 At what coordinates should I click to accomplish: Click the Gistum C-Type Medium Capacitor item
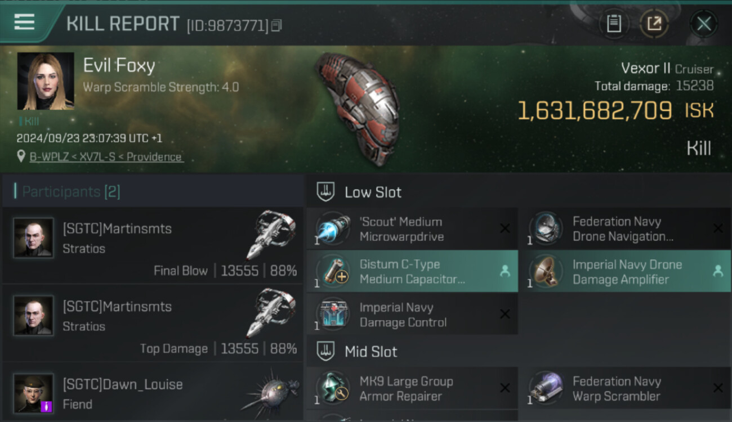coord(412,272)
